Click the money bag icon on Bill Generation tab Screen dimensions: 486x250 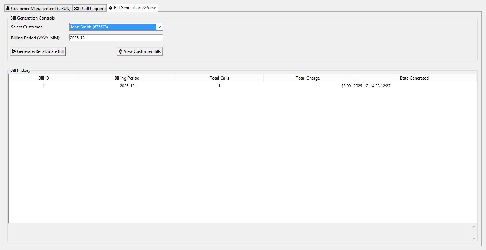coord(111,8)
